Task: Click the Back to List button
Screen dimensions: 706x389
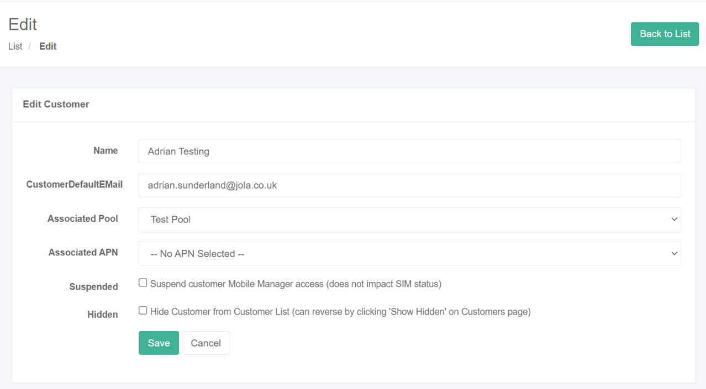Action: point(665,34)
